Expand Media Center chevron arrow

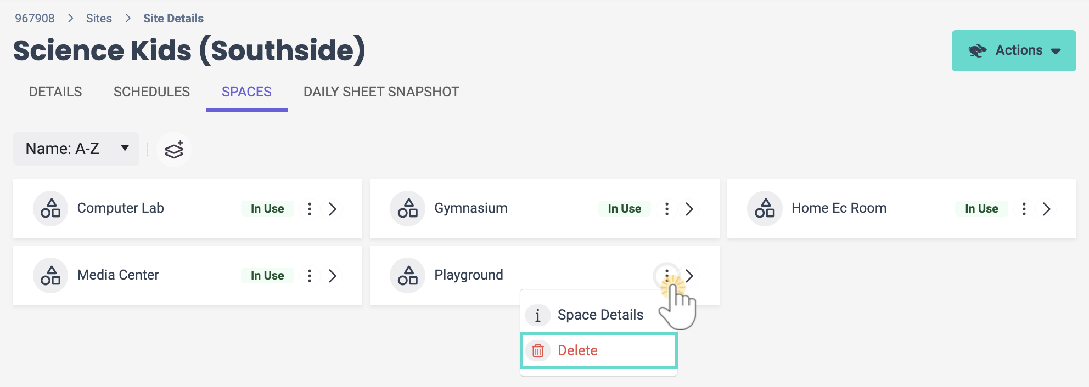click(333, 276)
